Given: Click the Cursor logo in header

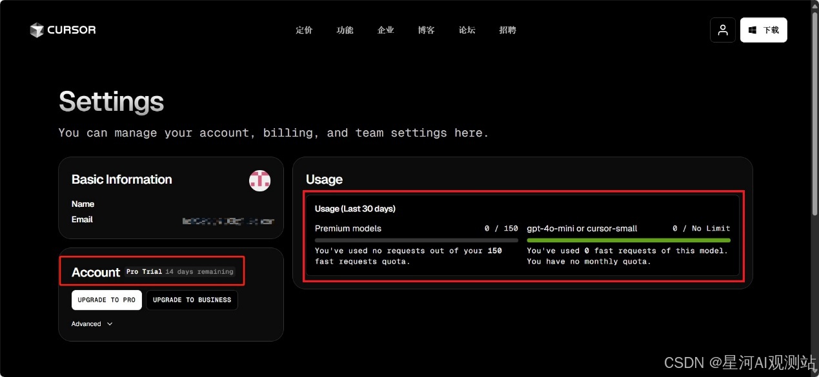Looking at the screenshot, I should [63, 30].
